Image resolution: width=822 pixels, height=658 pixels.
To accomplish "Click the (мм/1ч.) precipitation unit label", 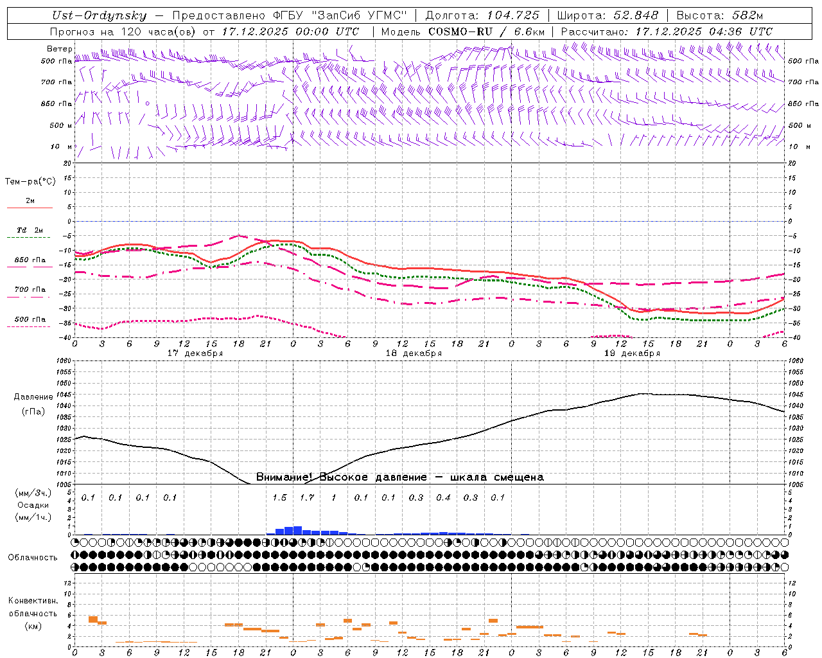I will click(33, 517).
